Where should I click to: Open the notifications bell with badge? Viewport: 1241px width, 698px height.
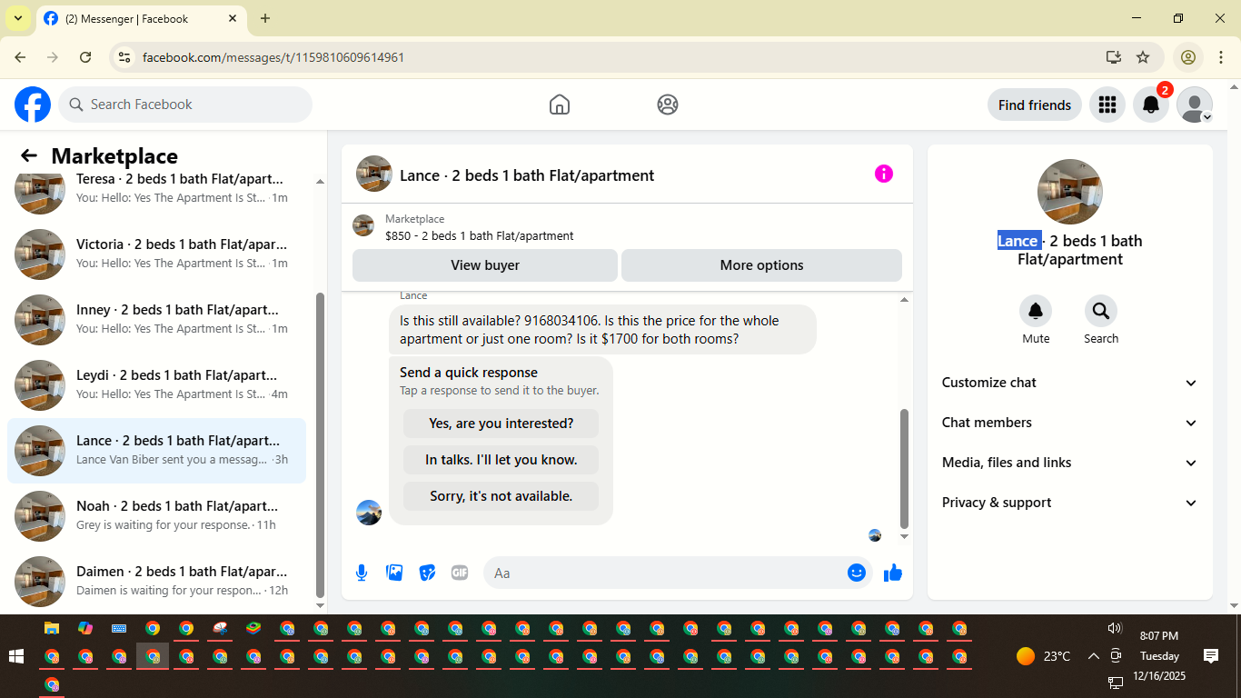pos(1151,105)
